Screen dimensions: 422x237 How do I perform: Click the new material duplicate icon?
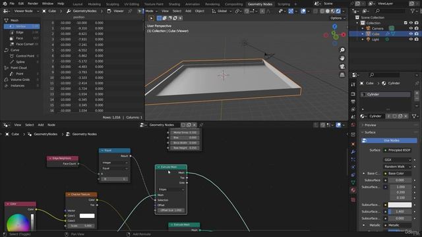click(400, 116)
